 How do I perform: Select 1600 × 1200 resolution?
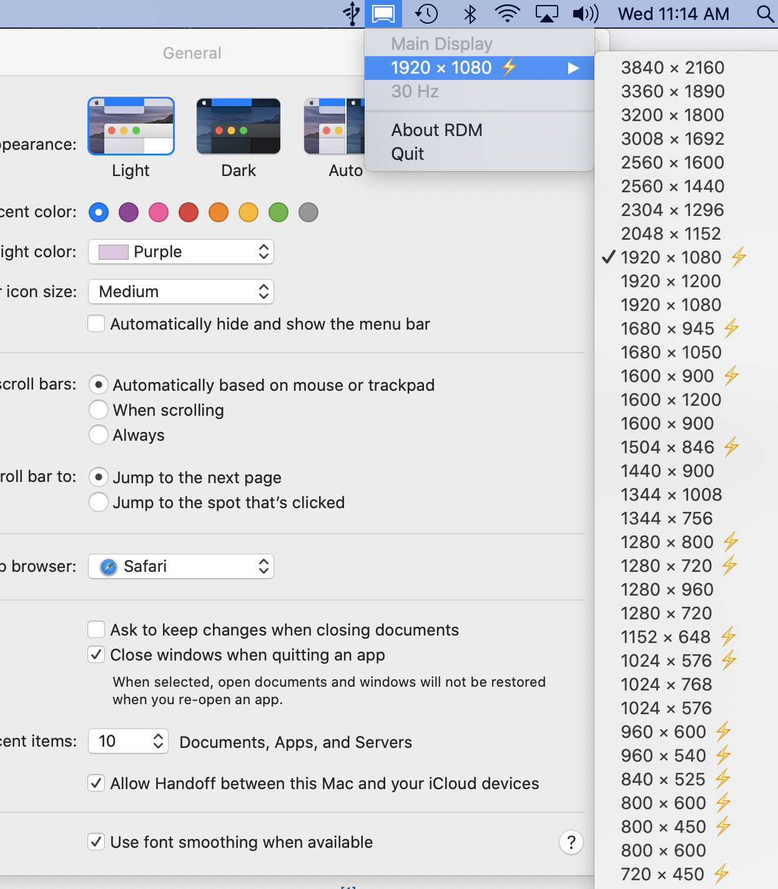(686, 400)
